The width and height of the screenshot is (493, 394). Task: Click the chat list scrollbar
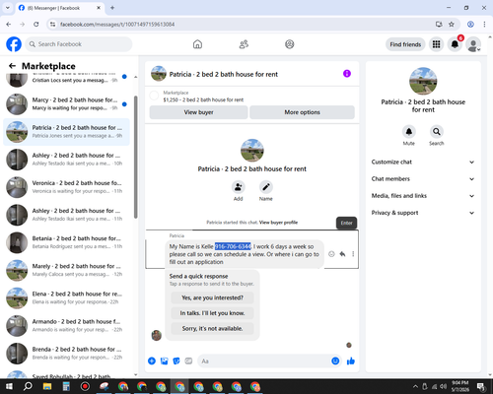point(135,157)
